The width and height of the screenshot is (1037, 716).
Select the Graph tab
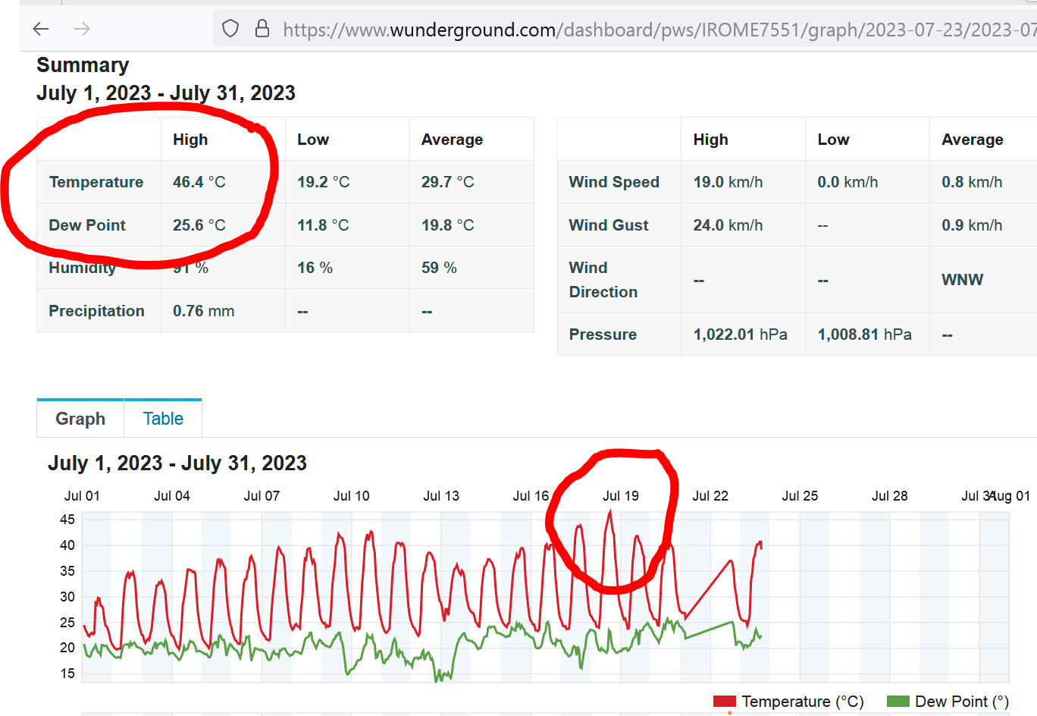(80, 419)
